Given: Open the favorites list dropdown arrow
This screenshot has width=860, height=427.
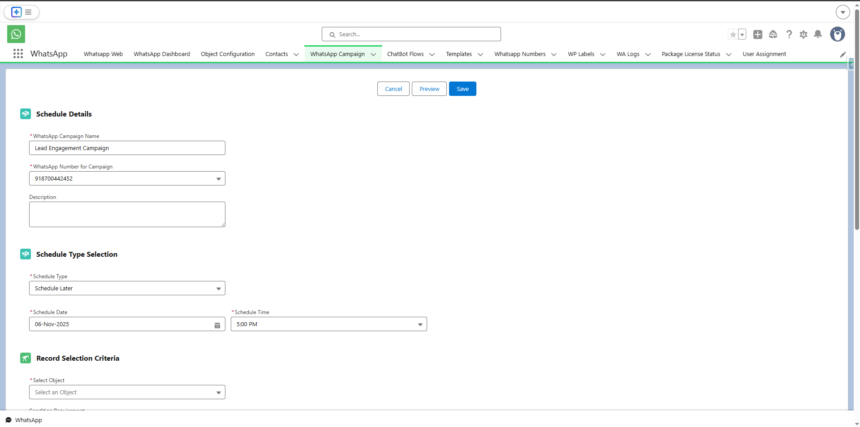Looking at the screenshot, I should (x=742, y=34).
